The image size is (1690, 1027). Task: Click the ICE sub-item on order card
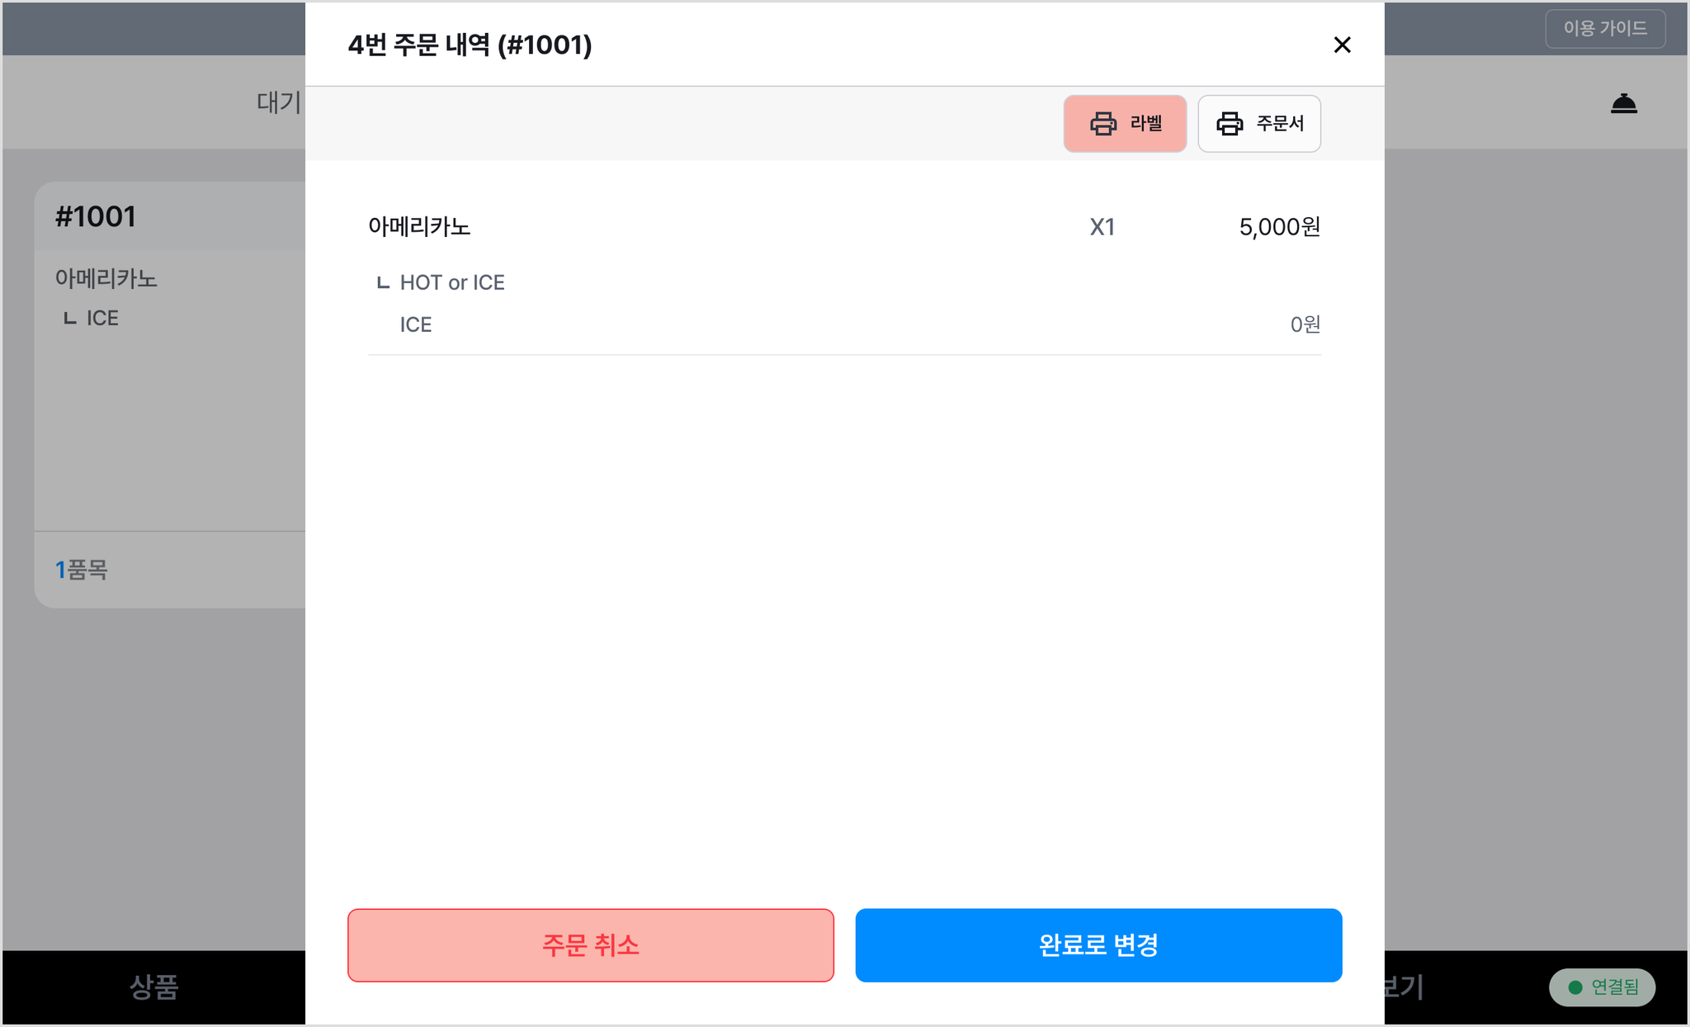(102, 319)
